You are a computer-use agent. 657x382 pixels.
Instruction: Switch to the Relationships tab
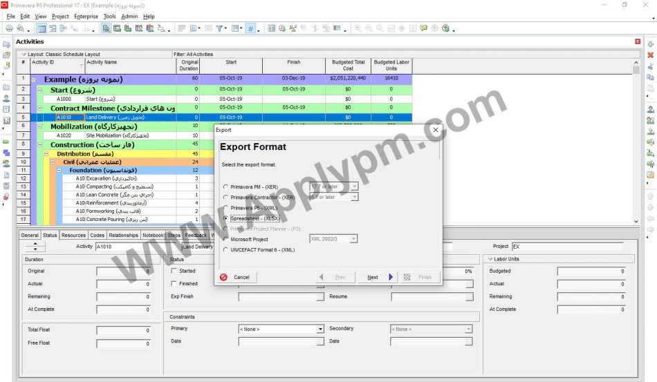(123, 235)
